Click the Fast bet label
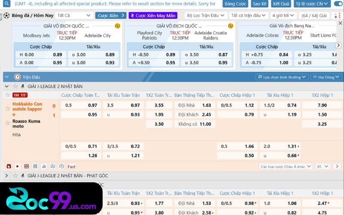 pyautogui.click(x=71, y=167)
